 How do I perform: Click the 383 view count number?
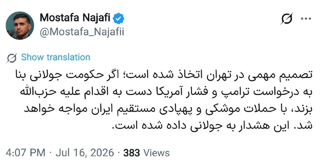(132, 153)
